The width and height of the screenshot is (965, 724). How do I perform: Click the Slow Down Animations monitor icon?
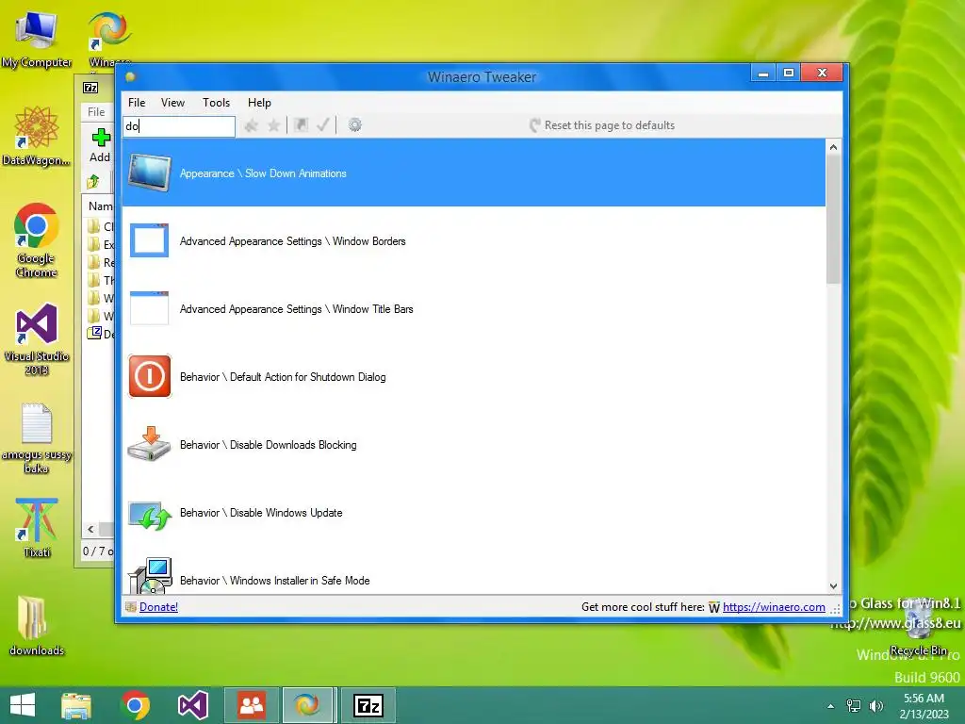coord(150,173)
